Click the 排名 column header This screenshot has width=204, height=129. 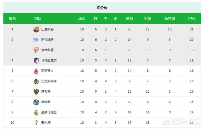[x=12, y=19]
